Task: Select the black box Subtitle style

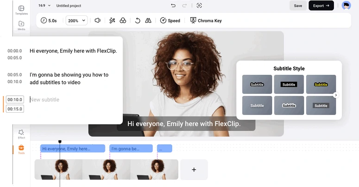Action: (x=289, y=84)
